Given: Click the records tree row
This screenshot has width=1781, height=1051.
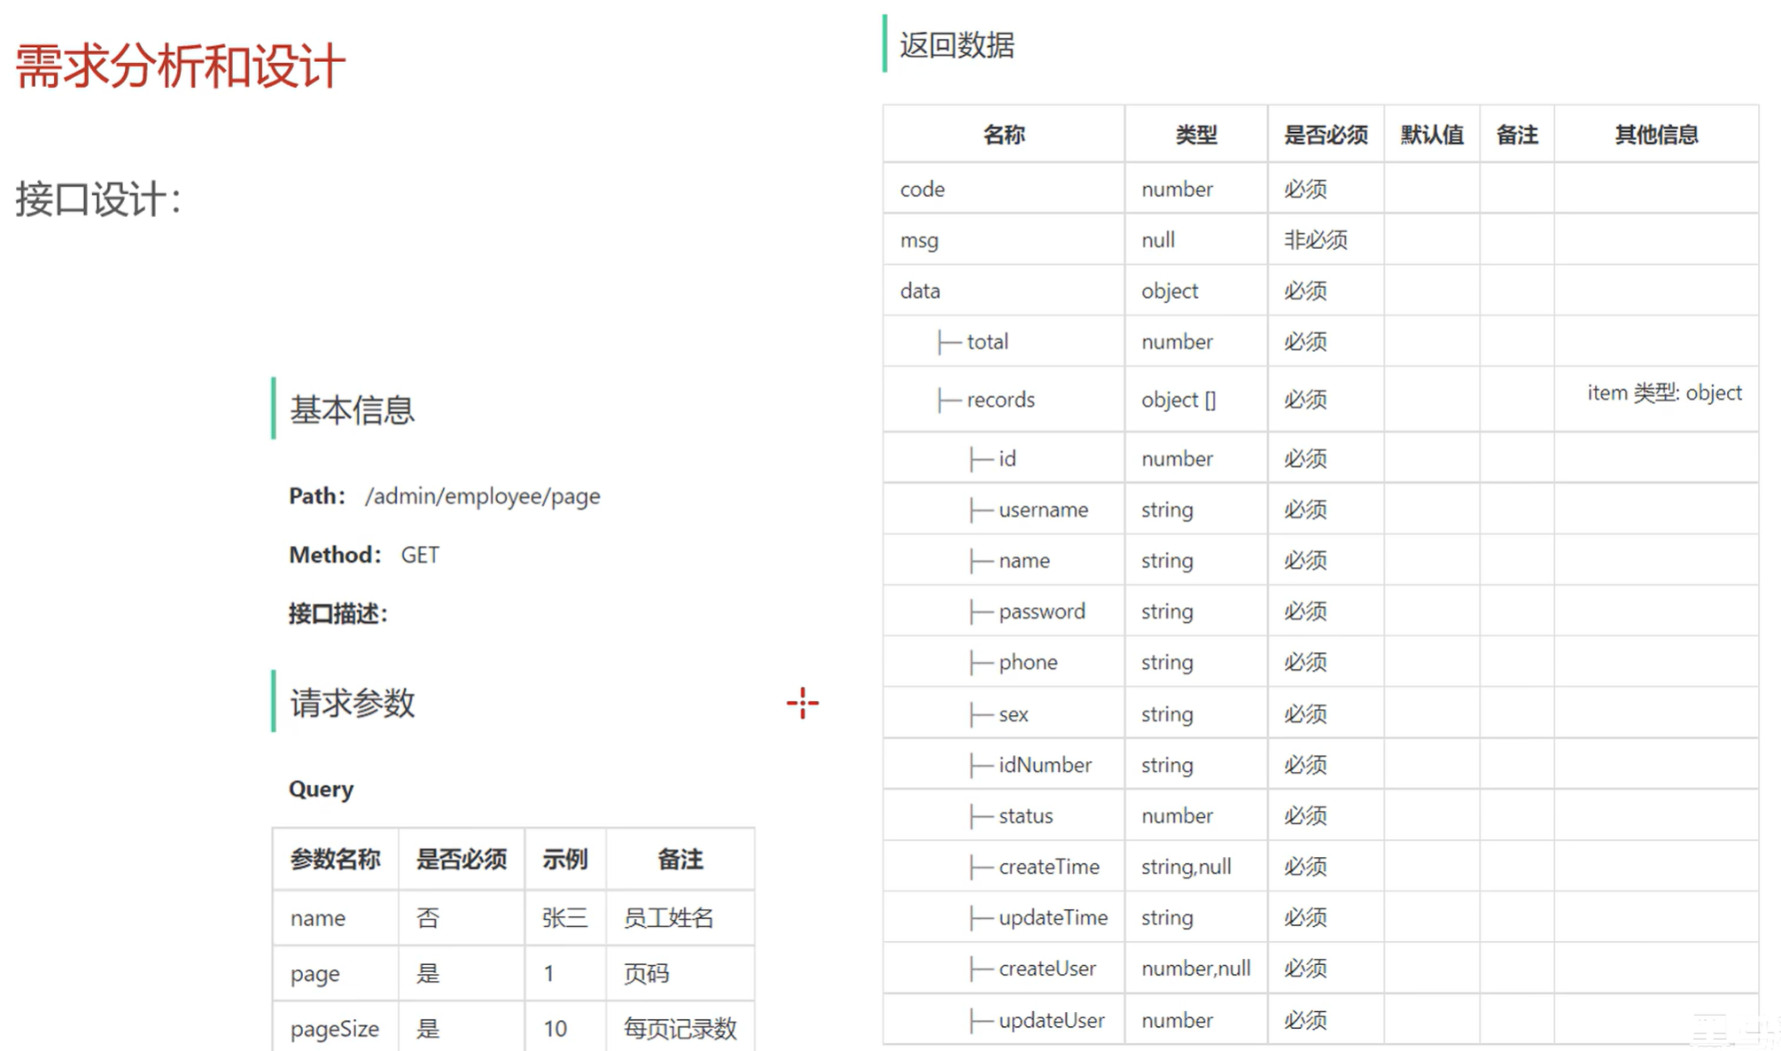Looking at the screenshot, I should 999,400.
